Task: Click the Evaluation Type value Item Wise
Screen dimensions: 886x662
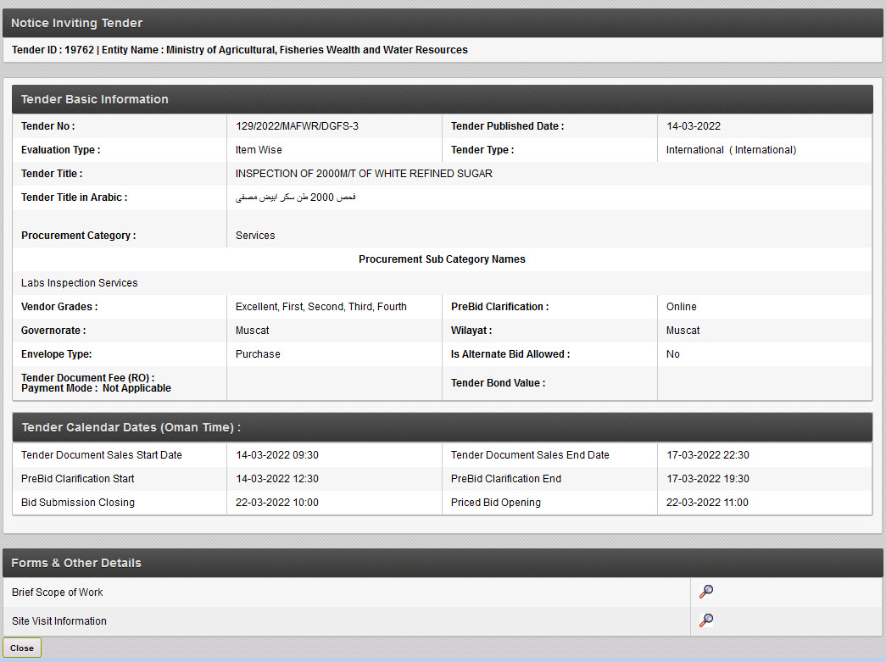Action: 259,150
